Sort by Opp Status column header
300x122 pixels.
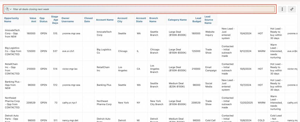click(43, 20)
